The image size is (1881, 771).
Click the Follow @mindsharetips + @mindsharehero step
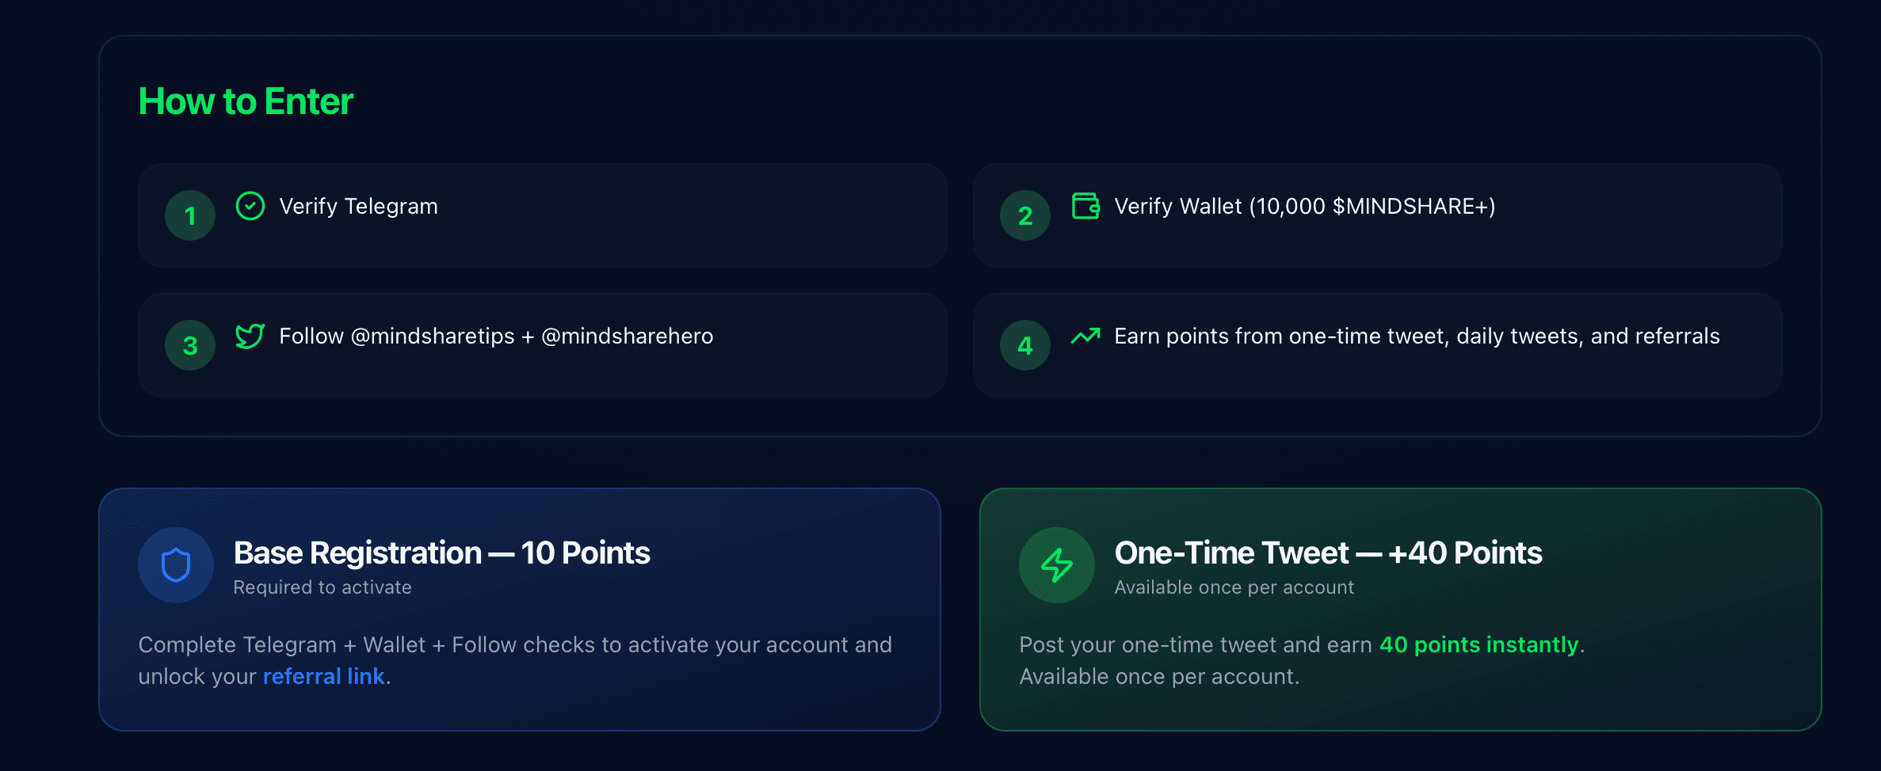543,344
